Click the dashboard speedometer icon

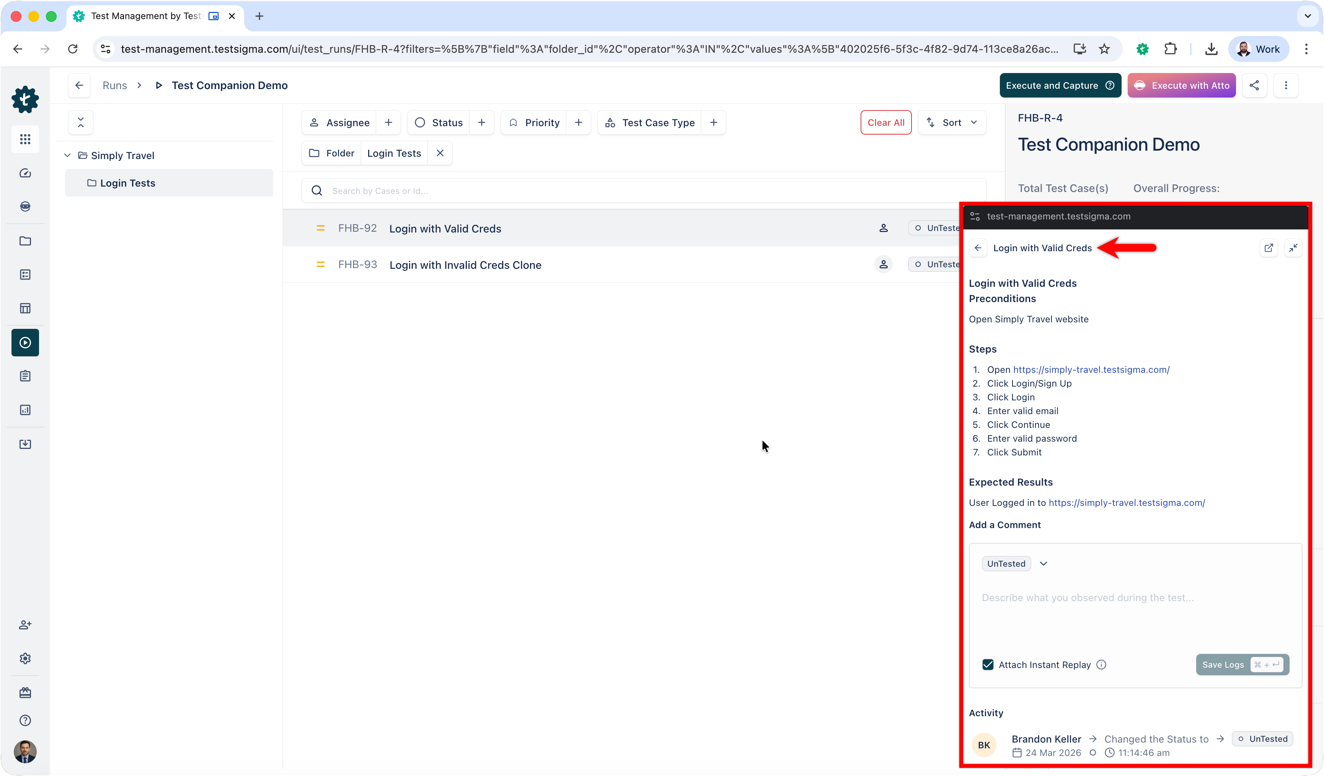tap(25, 173)
